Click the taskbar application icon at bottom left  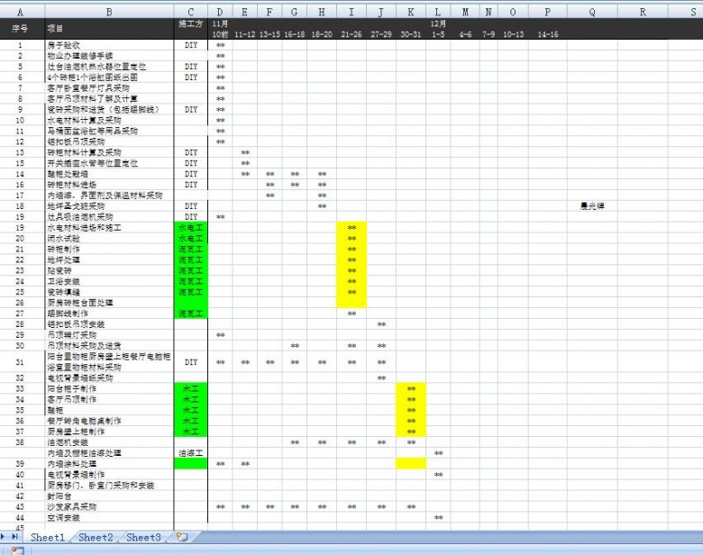[17, 550]
